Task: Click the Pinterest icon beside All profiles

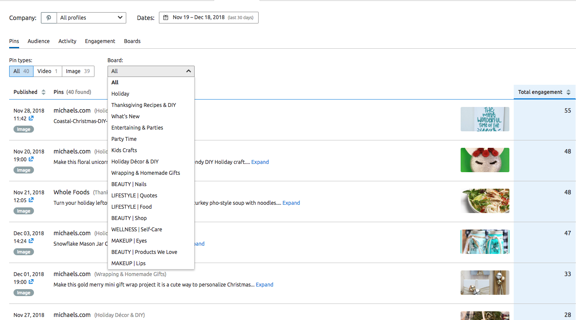Action: coord(49,18)
